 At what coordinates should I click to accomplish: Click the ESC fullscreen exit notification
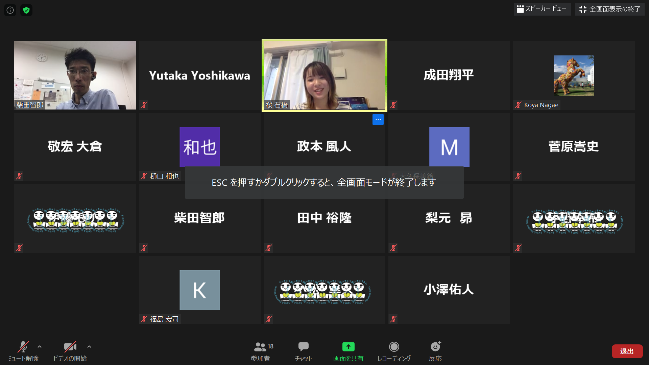[324, 182]
